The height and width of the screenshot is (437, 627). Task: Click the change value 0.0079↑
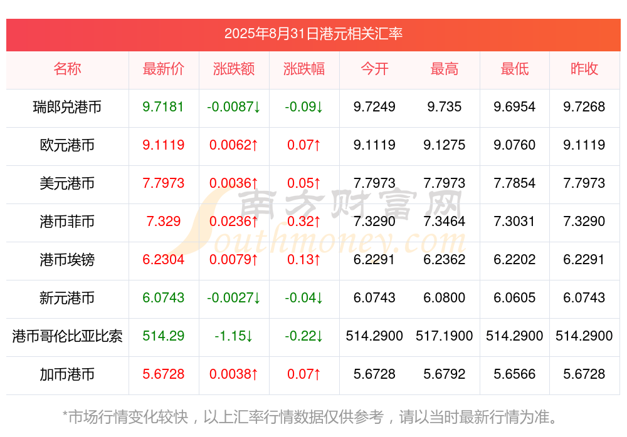[233, 259]
